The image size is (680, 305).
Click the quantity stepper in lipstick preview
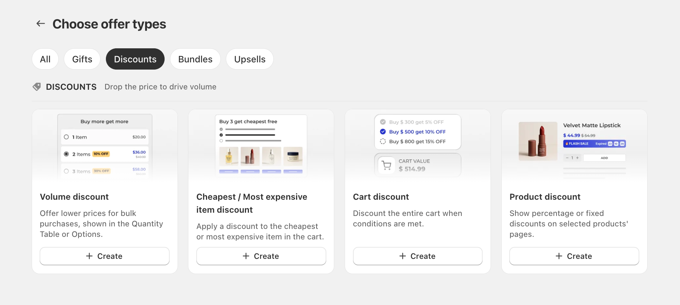[x=572, y=158]
